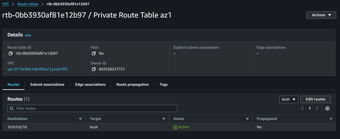Copy the Route table ID value
The height and width of the screenshot is (139, 340).
tap(10, 53)
